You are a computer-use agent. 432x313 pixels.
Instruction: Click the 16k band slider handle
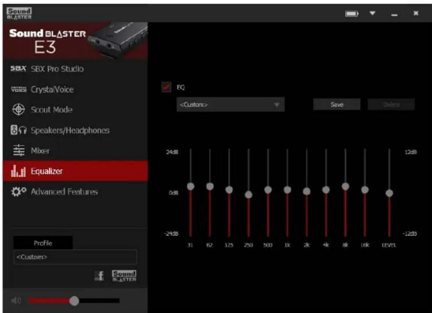pyautogui.click(x=365, y=190)
